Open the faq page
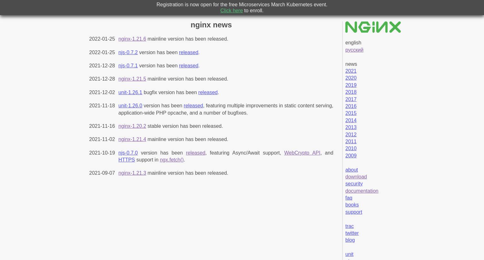484x260 pixels. 349,198
